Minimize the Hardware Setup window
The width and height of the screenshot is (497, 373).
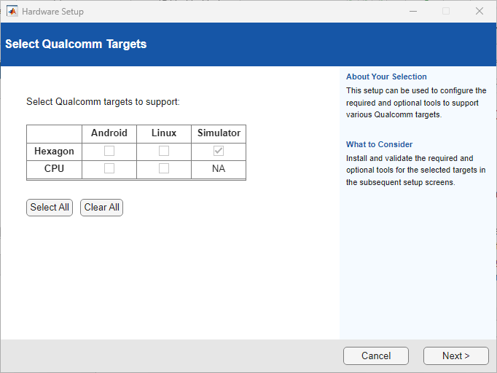[x=412, y=11]
